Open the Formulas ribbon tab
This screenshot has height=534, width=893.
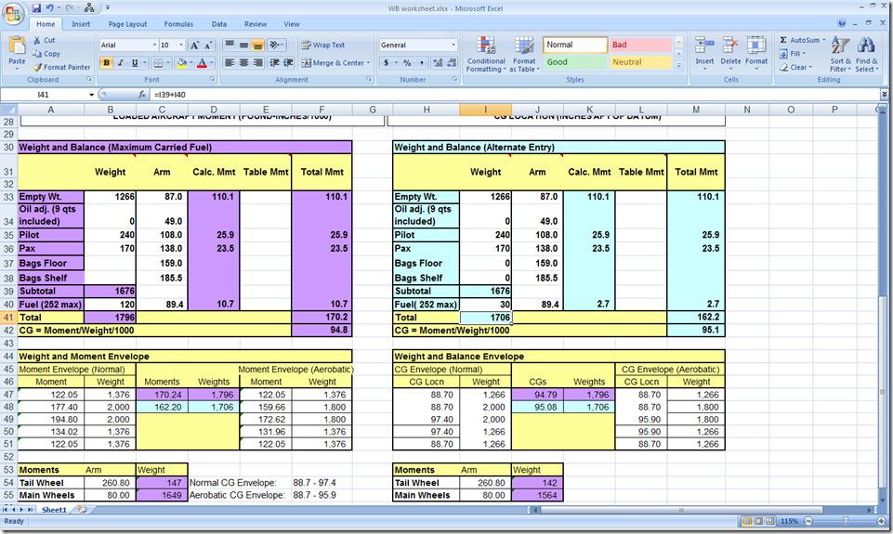click(x=178, y=24)
